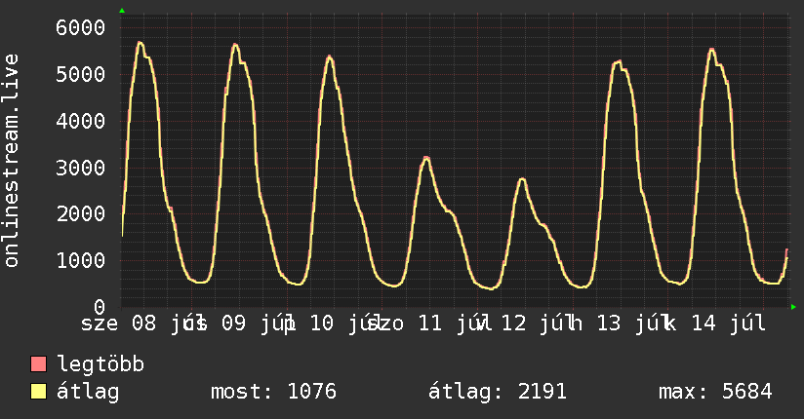Viewport: 804px width, 419px height.
Task: Click the y-axis label 0
Action: (x=100, y=307)
